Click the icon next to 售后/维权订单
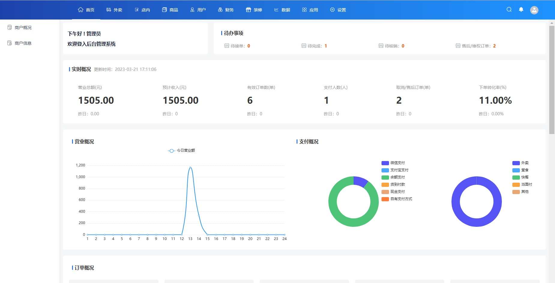This screenshot has height=283, width=555. [x=458, y=46]
